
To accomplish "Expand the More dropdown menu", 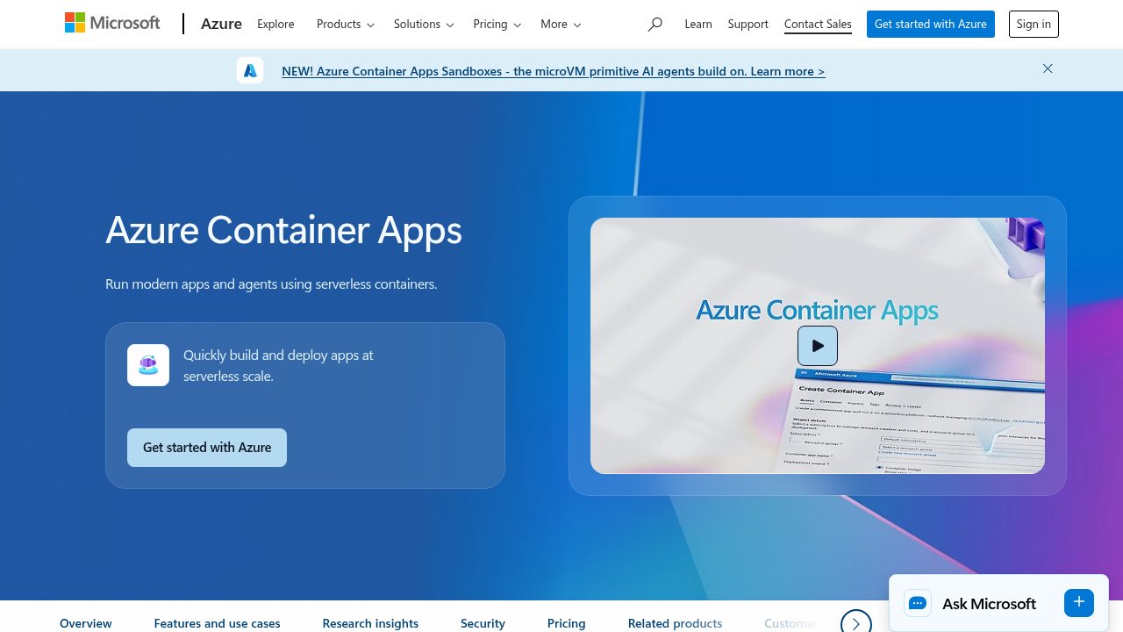I will point(561,25).
